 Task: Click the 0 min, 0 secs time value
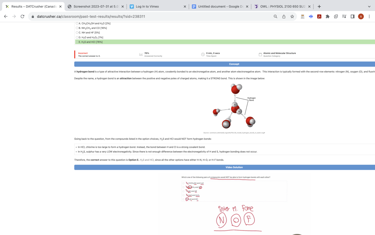213,53
